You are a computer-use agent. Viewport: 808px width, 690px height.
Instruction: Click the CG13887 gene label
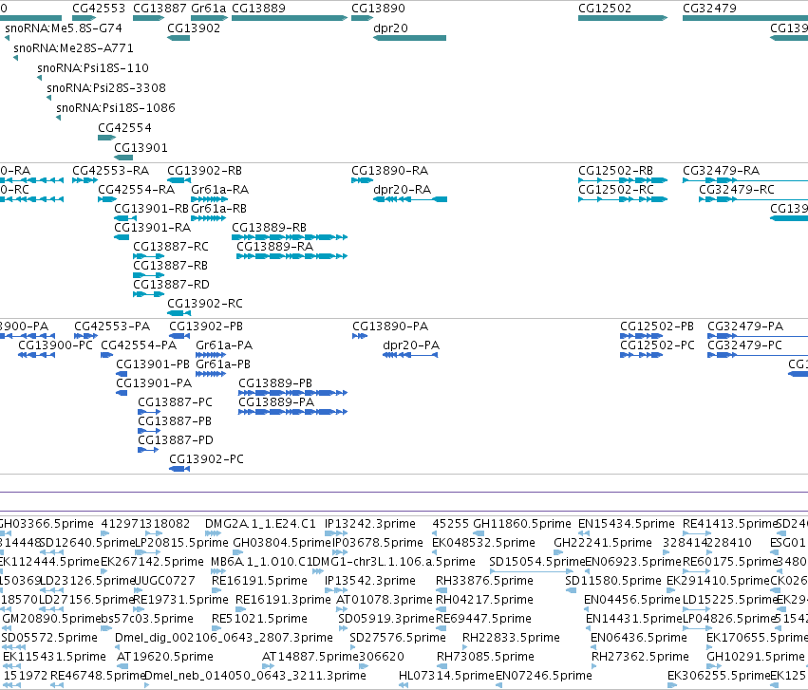(x=160, y=9)
